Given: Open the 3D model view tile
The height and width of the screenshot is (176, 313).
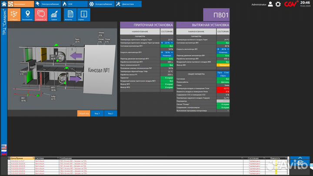Looking at the screenshot, I should (x=14, y=15).
